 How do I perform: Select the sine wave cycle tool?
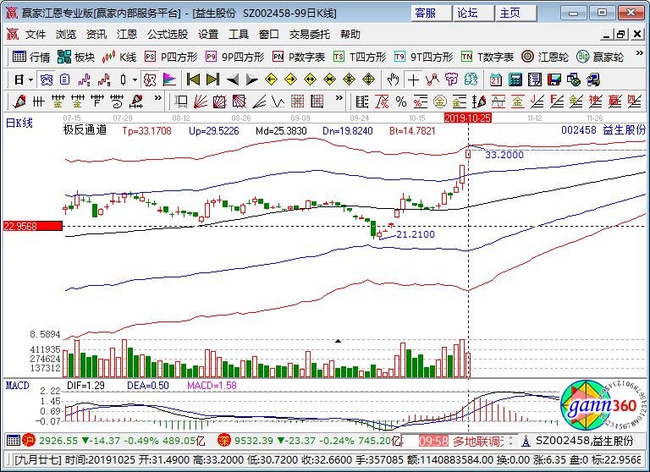pyautogui.click(x=498, y=102)
